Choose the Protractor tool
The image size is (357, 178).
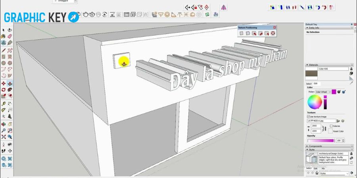pyautogui.click(x=4, y=110)
